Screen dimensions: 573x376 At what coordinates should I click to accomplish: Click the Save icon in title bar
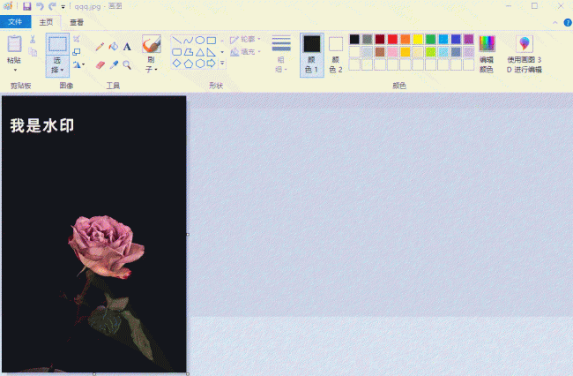tap(27, 6)
